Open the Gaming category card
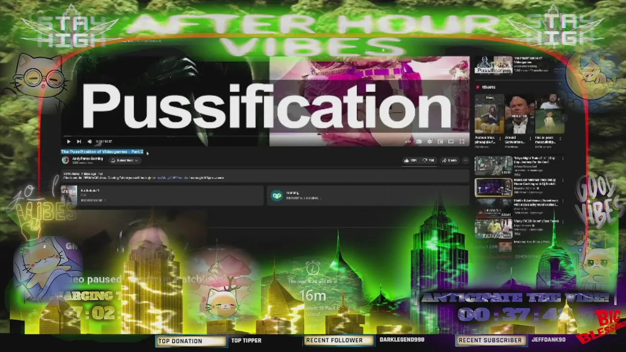Screen dimensions: 626x352 coord(368,196)
